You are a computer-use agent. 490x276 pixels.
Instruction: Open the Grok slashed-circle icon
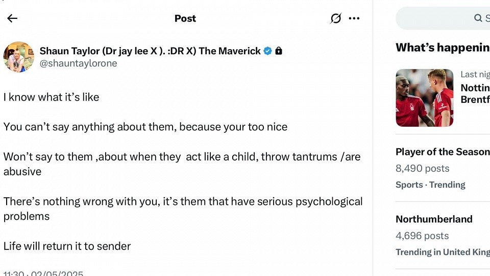pos(336,18)
